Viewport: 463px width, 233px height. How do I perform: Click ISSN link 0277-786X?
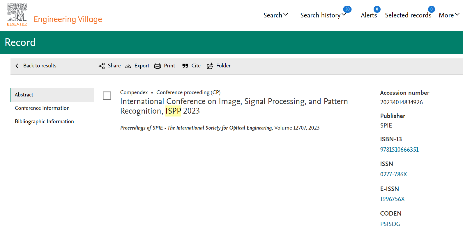click(393, 174)
